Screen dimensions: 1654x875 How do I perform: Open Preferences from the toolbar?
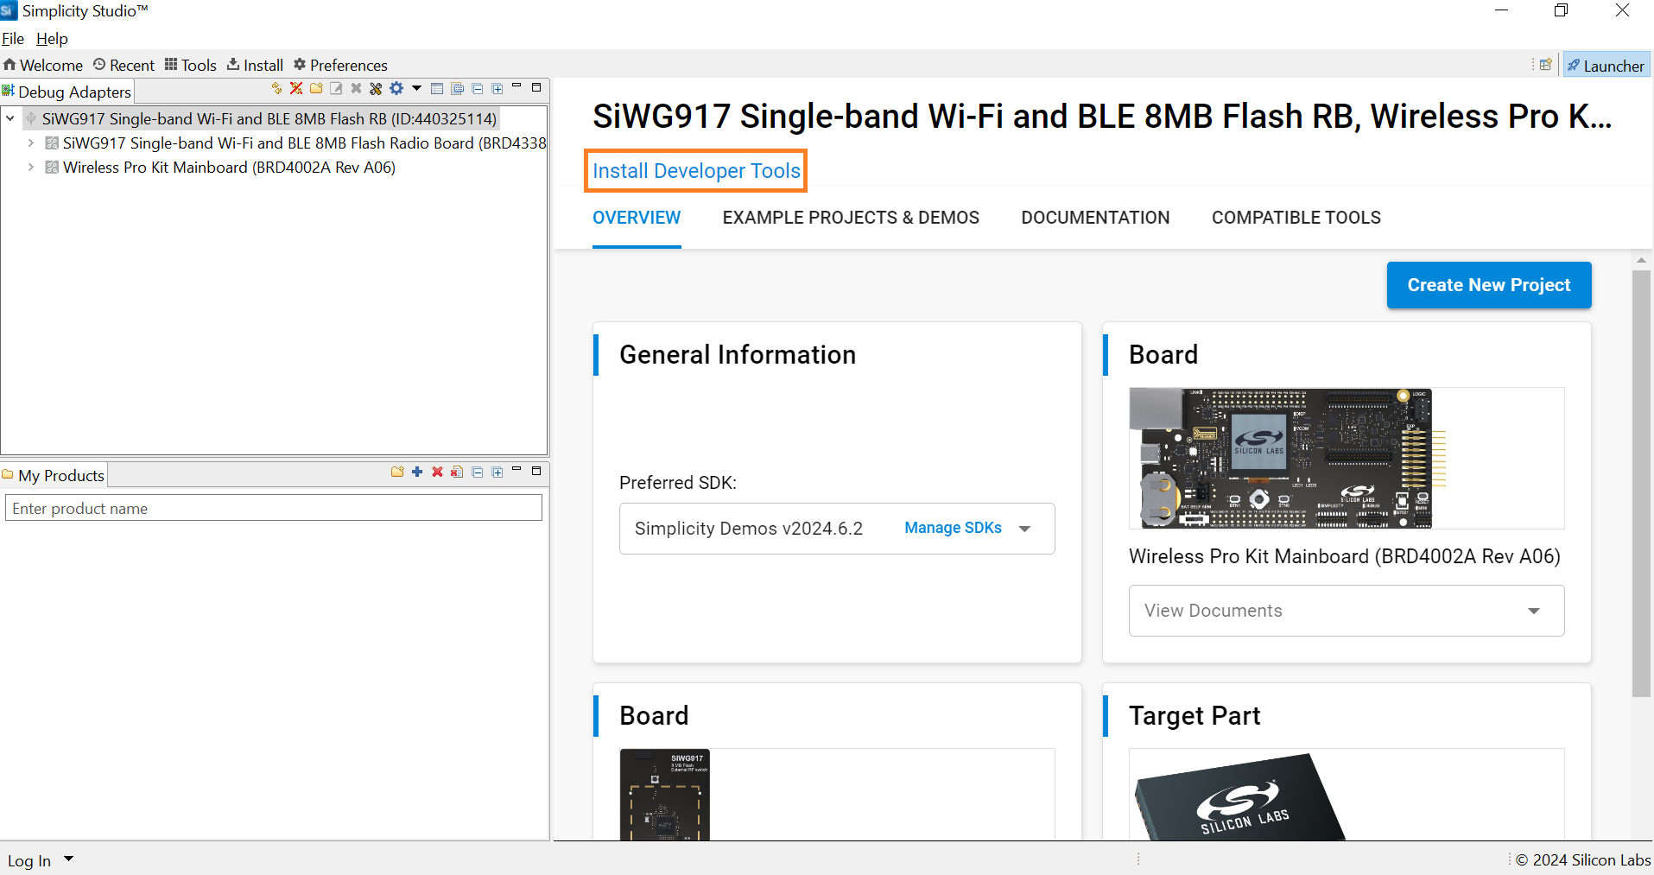[340, 65]
